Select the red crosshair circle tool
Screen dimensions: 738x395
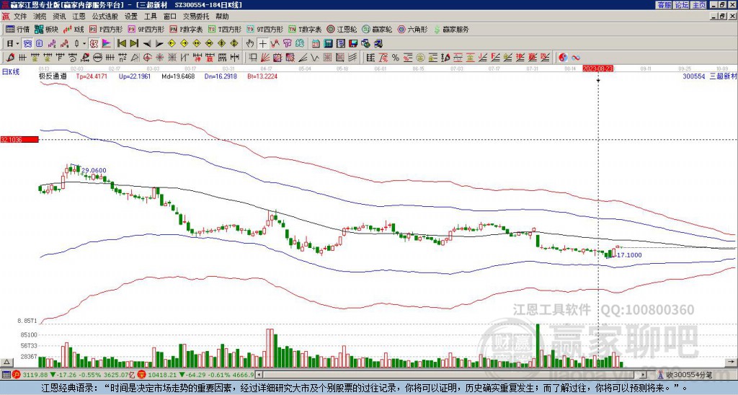[x=147, y=58]
